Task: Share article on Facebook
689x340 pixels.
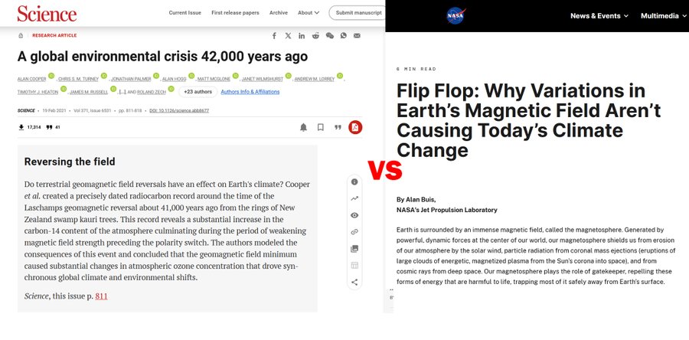Action: click(275, 35)
